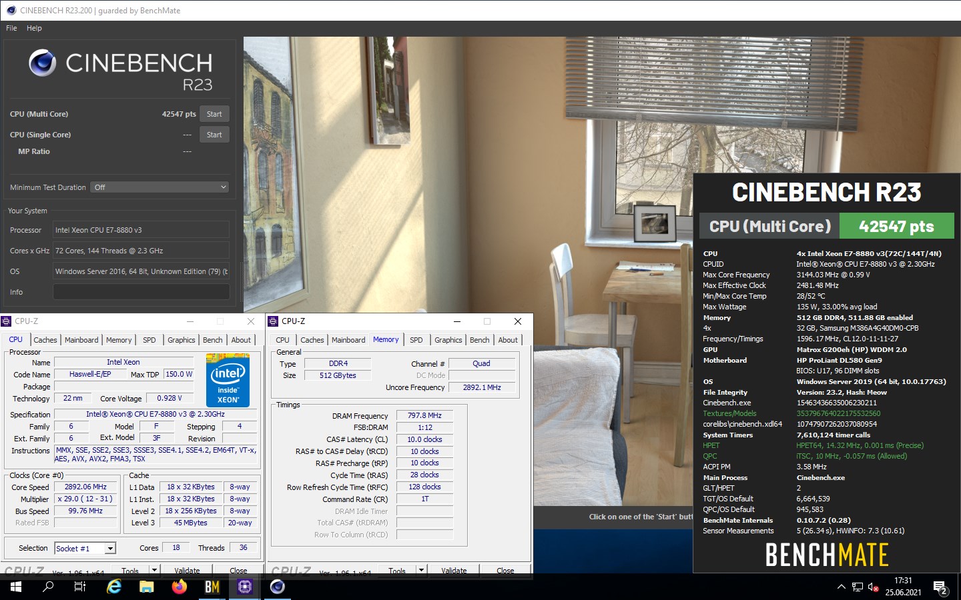Expand Tools arrow in left CPU-Z
The width and height of the screenshot is (961, 600).
tap(154, 571)
